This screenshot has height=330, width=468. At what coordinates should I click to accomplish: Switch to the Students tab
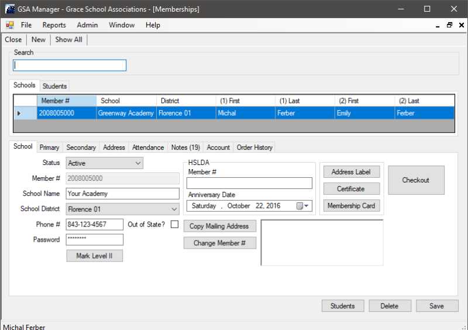[x=54, y=86]
